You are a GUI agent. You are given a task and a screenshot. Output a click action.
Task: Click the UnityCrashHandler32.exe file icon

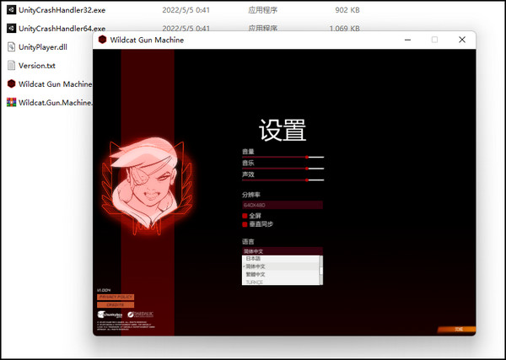click(11, 10)
